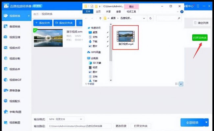
Task: Open the 文件 tab in Explorer
Action: pos(88,11)
